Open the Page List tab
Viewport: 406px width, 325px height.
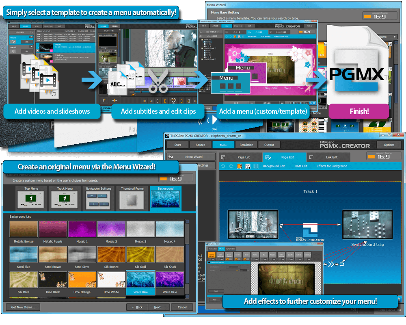click(x=240, y=157)
